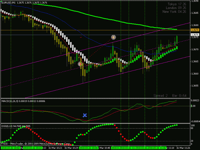The image size is (200, 150).
Task: Click the white 1.3676 current price tag
Action: tap(195, 35)
